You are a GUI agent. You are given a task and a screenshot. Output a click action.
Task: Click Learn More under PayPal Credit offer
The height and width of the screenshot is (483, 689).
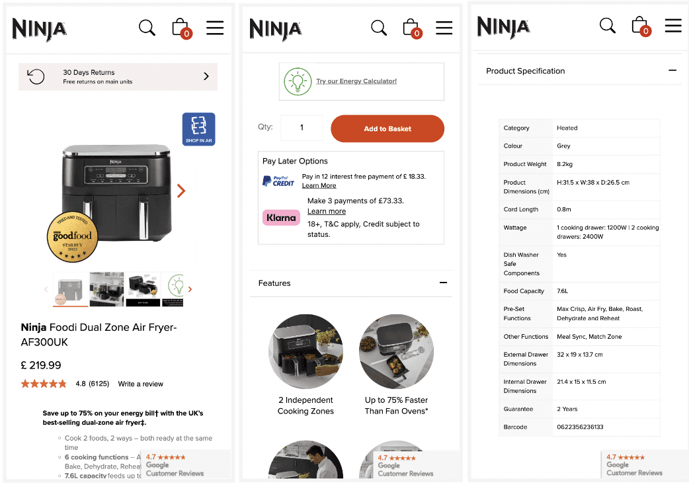[319, 186]
